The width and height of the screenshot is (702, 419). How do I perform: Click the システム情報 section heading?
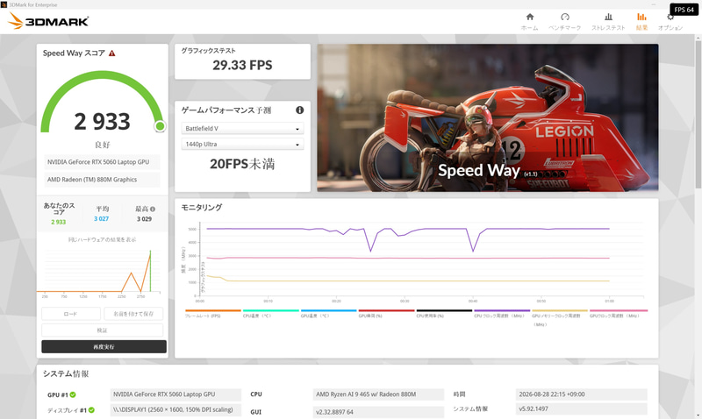tap(66, 373)
